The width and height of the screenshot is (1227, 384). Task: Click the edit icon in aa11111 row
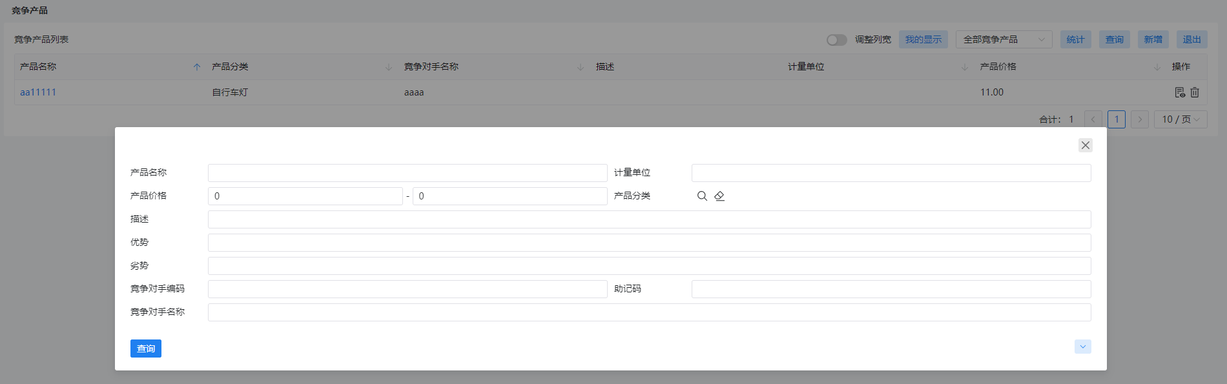pos(1180,92)
